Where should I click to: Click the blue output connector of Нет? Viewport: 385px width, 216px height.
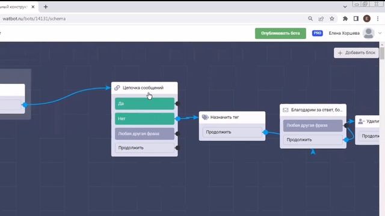pos(178,119)
